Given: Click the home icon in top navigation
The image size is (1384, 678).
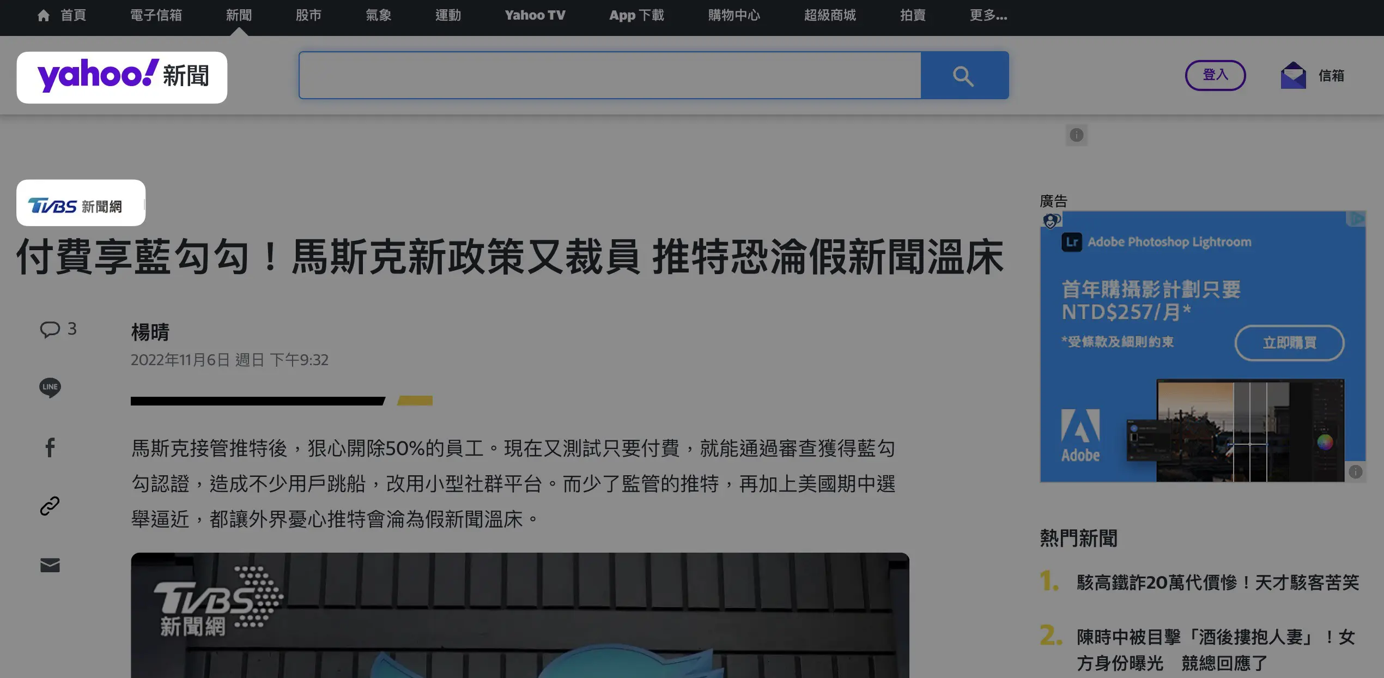Looking at the screenshot, I should [44, 15].
